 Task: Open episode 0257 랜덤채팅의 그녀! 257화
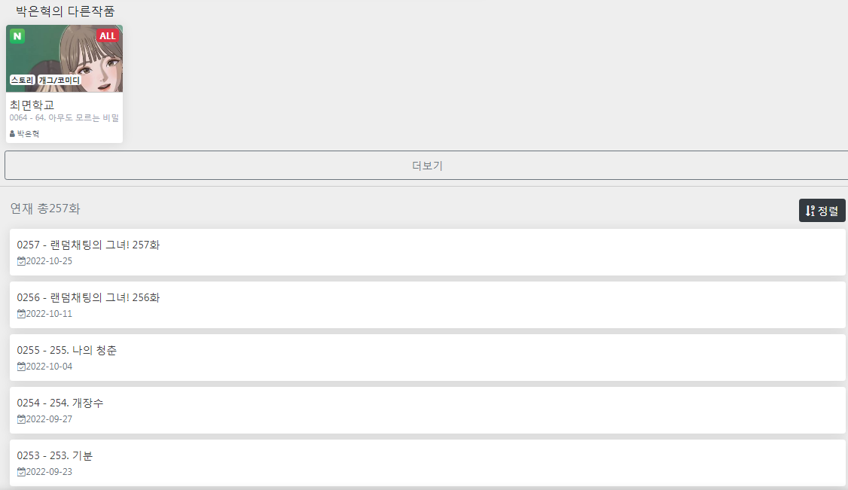point(427,251)
